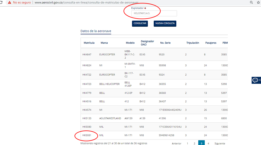This screenshot has height=145, width=261.
Task: Sort by the Tripulación column header
Action: (193, 43)
